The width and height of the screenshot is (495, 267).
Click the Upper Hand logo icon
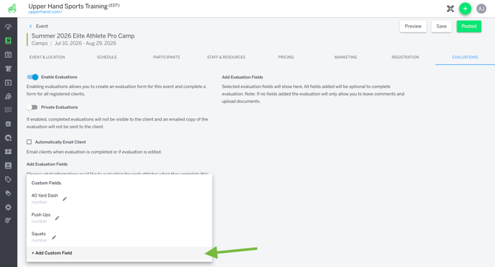tap(12, 9)
